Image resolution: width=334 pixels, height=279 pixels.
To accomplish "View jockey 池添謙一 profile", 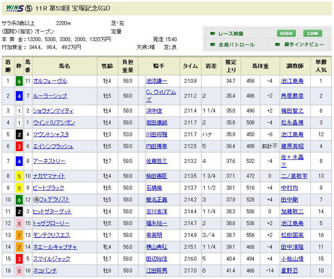I will pyautogui.click(x=157, y=81).
